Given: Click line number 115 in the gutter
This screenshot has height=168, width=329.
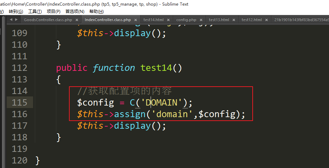Looking at the screenshot, I should click(x=19, y=102).
